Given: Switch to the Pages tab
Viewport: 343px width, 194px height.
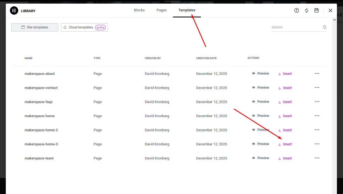Looking at the screenshot, I should click(161, 10).
